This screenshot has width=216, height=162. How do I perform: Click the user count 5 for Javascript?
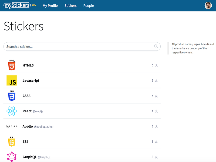point(153,80)
